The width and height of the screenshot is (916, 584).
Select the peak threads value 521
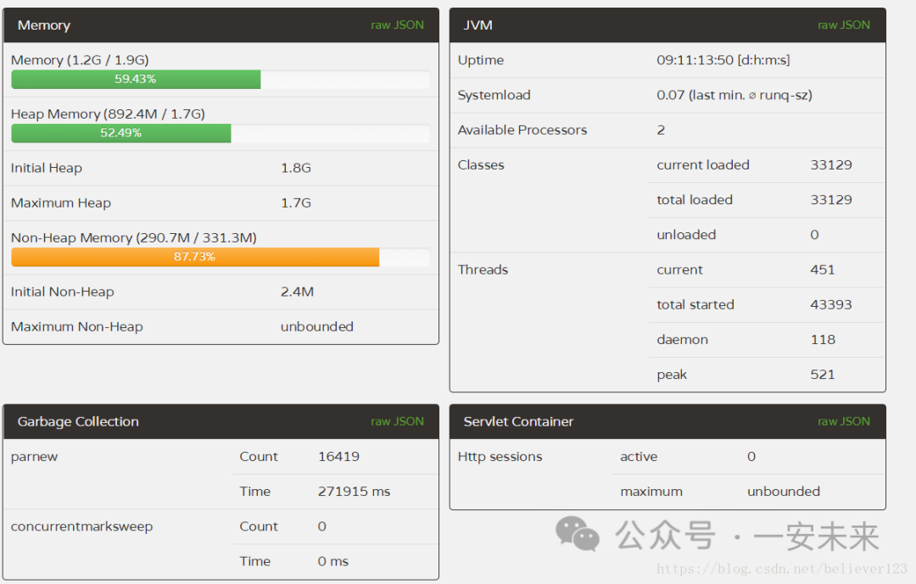click(823, 375)
